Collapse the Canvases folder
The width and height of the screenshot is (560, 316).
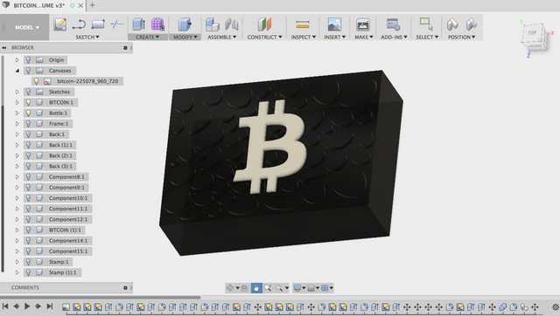(17, 71)
